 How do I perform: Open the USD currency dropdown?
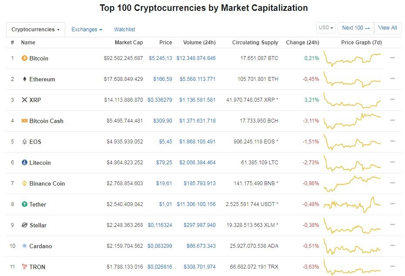[326, 28]
